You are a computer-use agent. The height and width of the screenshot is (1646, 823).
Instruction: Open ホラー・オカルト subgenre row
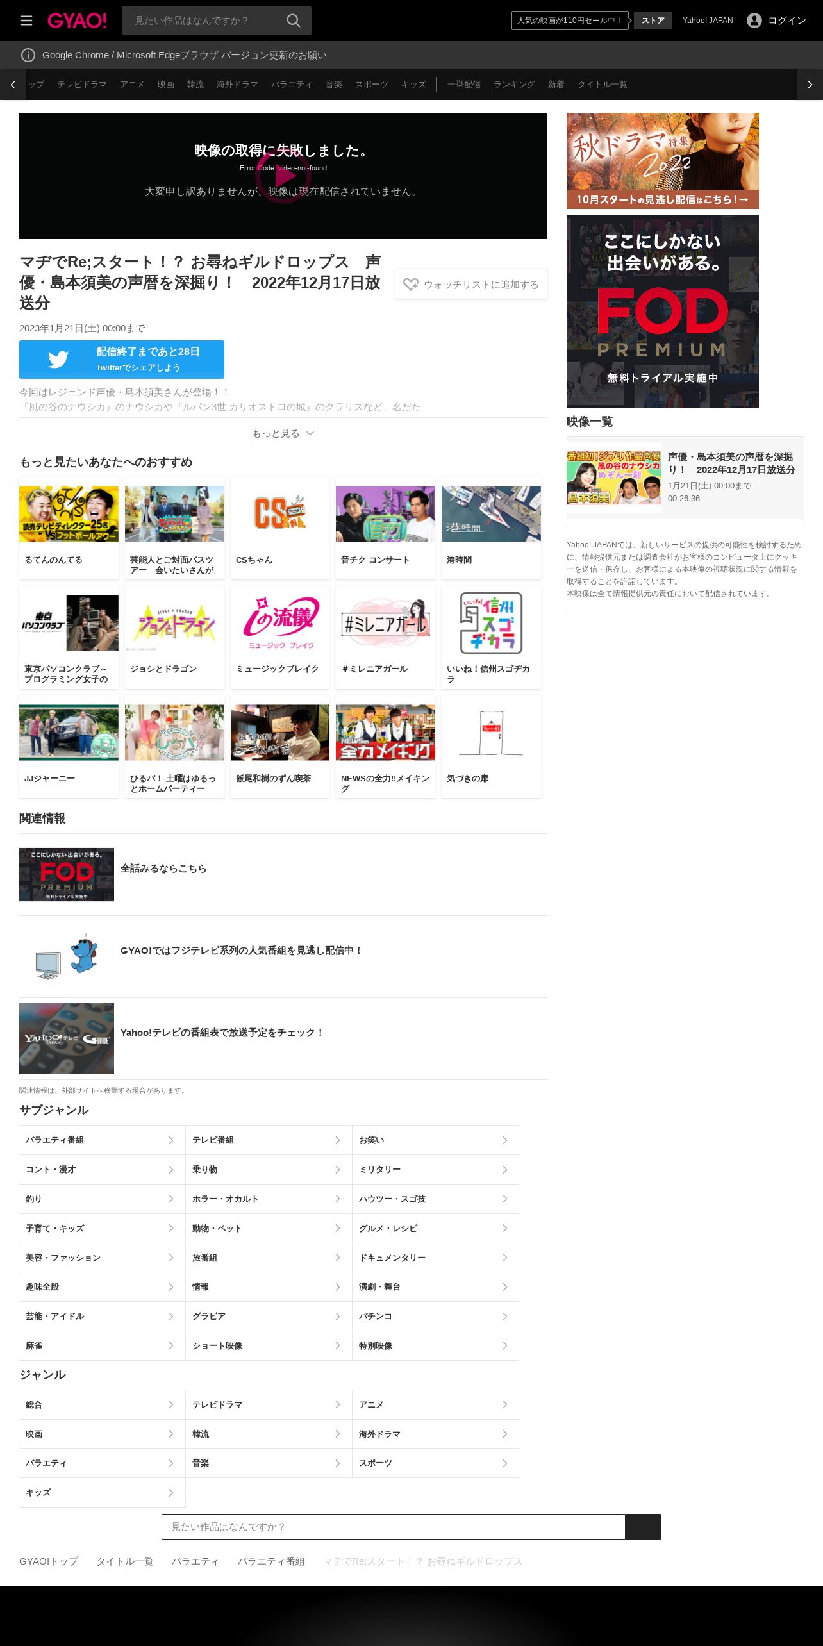pos(269,1199)
